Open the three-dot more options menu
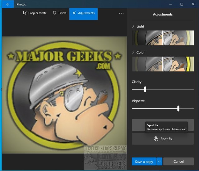The image size is (199, 171). click(121, 13)
